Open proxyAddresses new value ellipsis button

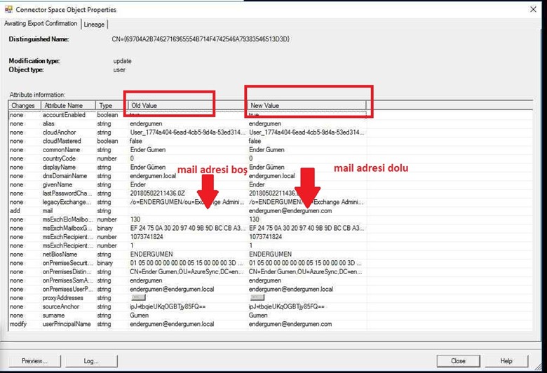tap(257, 297)
